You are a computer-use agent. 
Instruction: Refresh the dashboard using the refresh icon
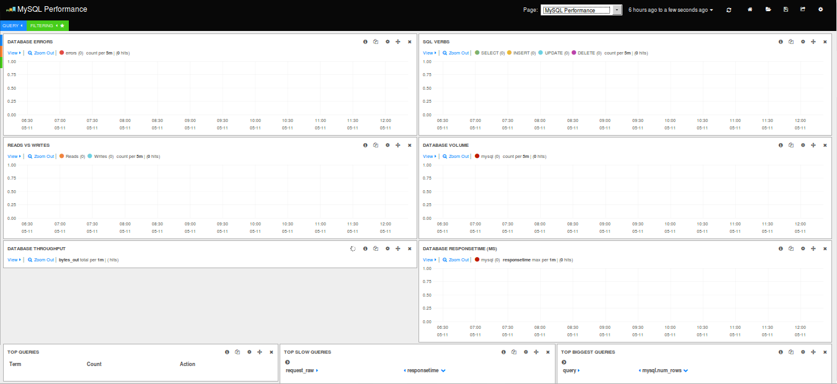pos(728,10)
